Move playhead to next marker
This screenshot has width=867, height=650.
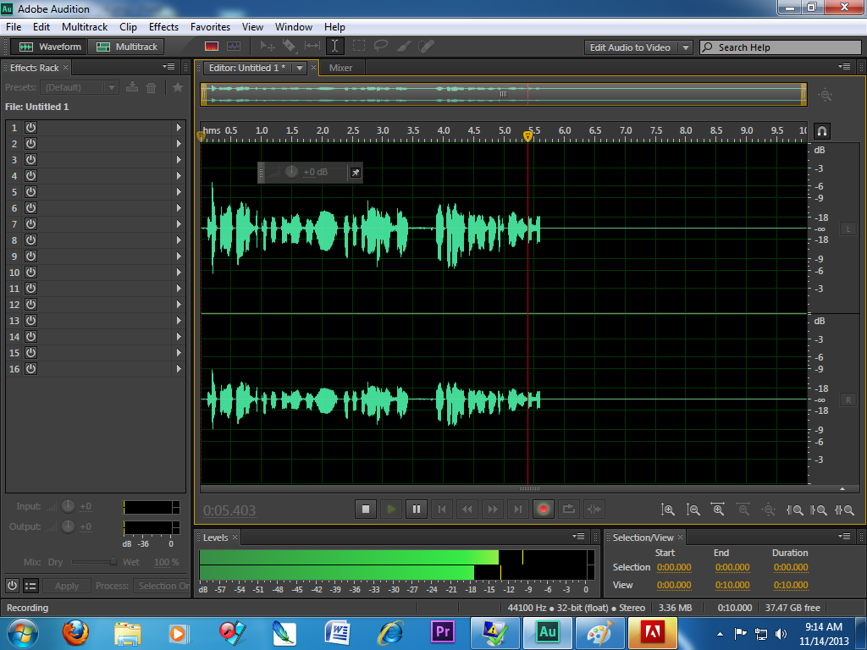tap(518, 509)
